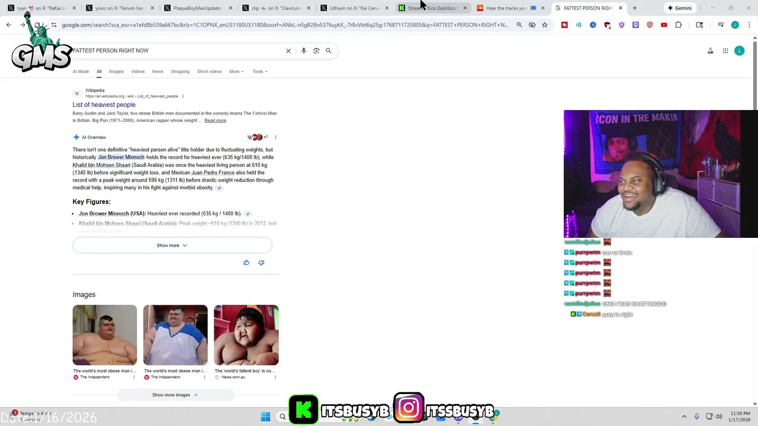Click highlighted Jon Brower Minnoch in paragraph
Viewport: 758px width, 426px height.
(x=121, y=157)
